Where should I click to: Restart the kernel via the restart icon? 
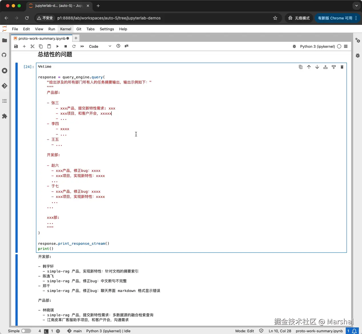click(x=74, y=46)
